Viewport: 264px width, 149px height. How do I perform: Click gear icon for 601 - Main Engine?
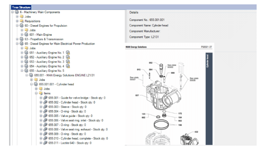[x=26, y=34]
